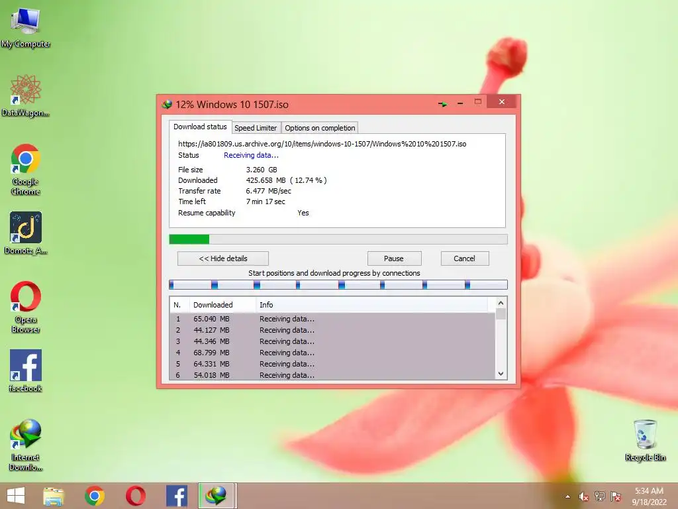Click the file size value 3.260 GB
The image size is (678, 509).
(x=262, y=170)
